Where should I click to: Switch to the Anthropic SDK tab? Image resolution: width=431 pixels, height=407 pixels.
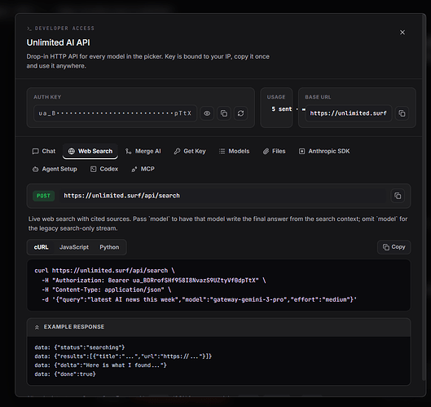pyautogui.click(x=324, y=151)
